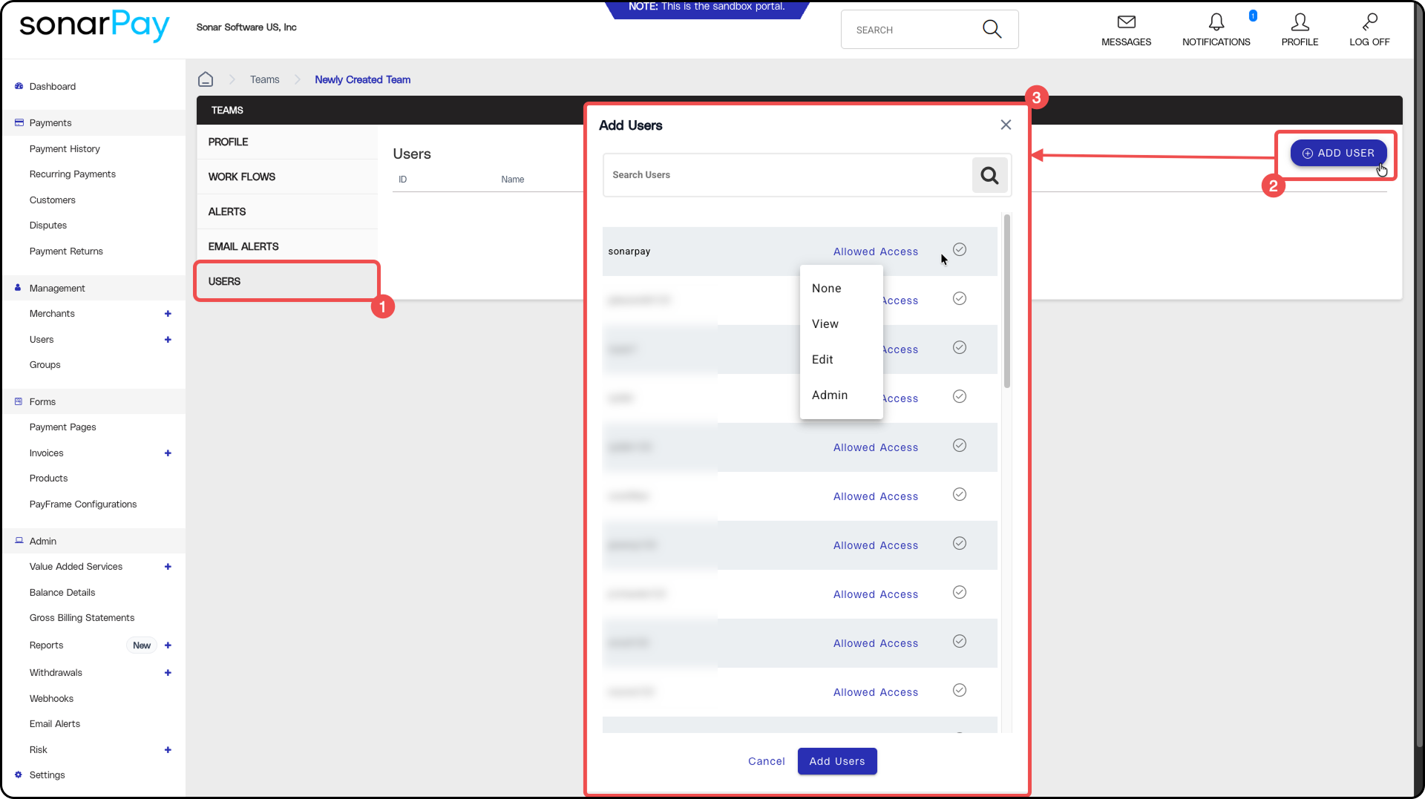The image size is (1425, 799).
Task: Click the Payments card icon in sidebar
Action: 19,122
